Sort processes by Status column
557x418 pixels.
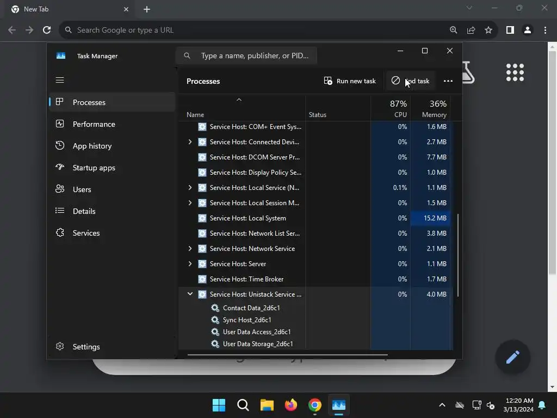click(x=338, y=109)
